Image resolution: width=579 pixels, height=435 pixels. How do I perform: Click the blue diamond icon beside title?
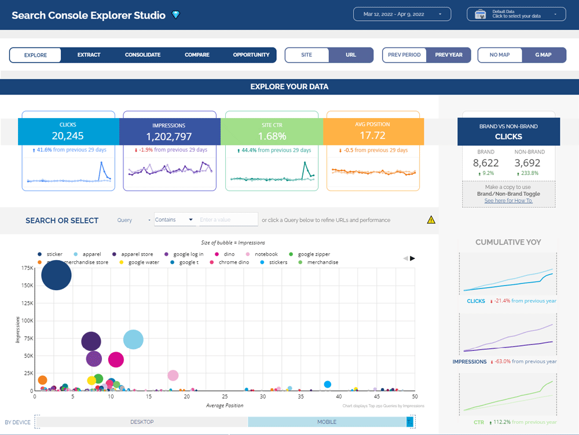[x=176, y=15]
